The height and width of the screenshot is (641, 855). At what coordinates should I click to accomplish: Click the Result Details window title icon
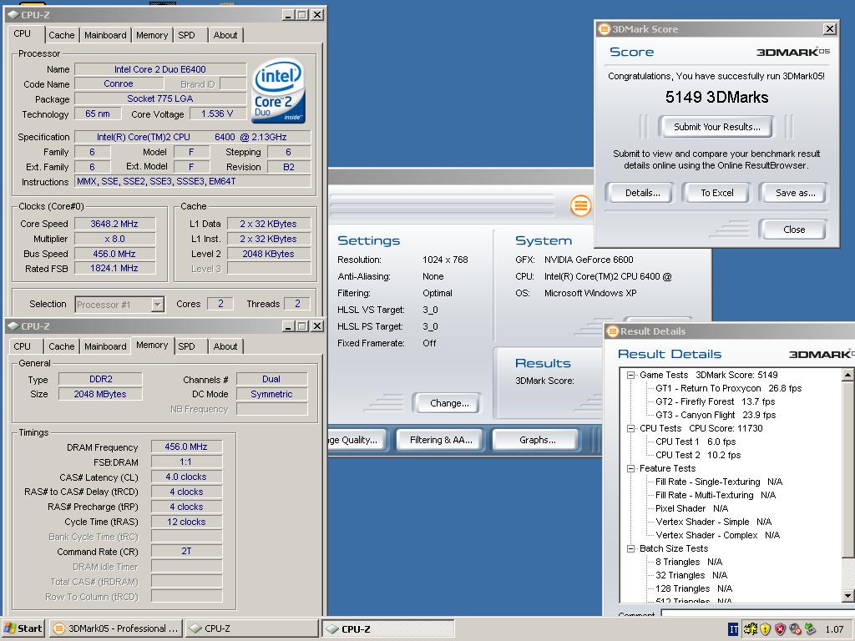coord(612,331)
